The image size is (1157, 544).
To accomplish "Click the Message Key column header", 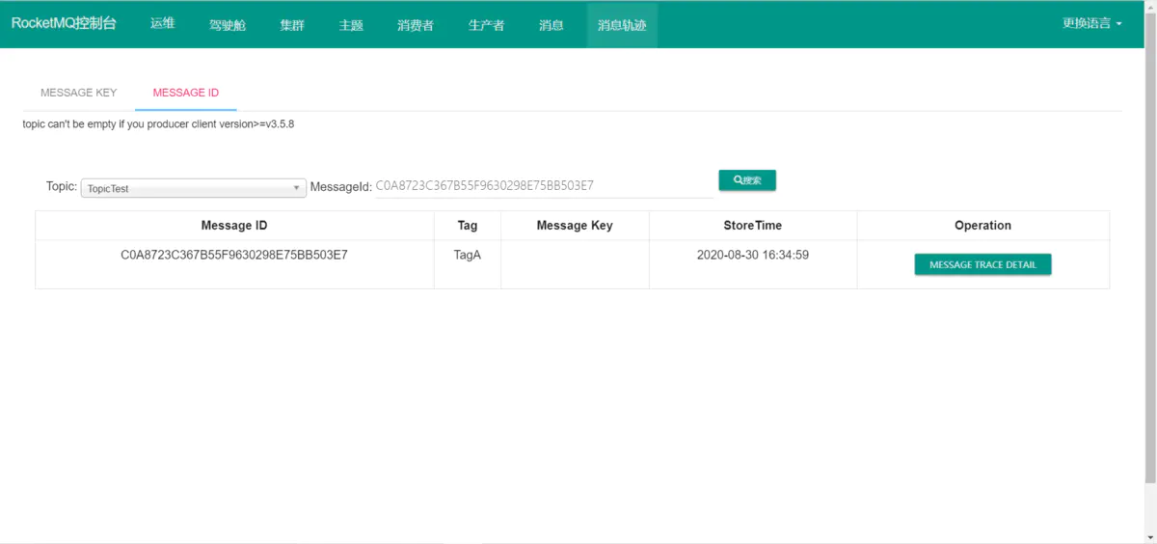I will click(x=575, y=226).
